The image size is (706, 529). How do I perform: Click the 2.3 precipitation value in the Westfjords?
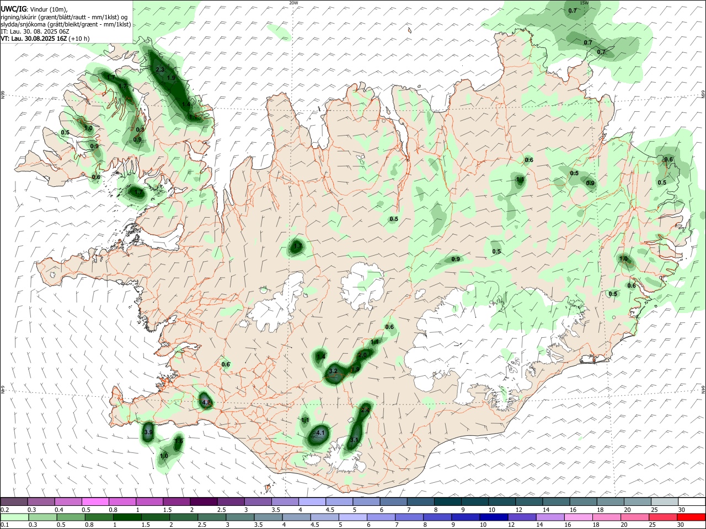(160, 70)
